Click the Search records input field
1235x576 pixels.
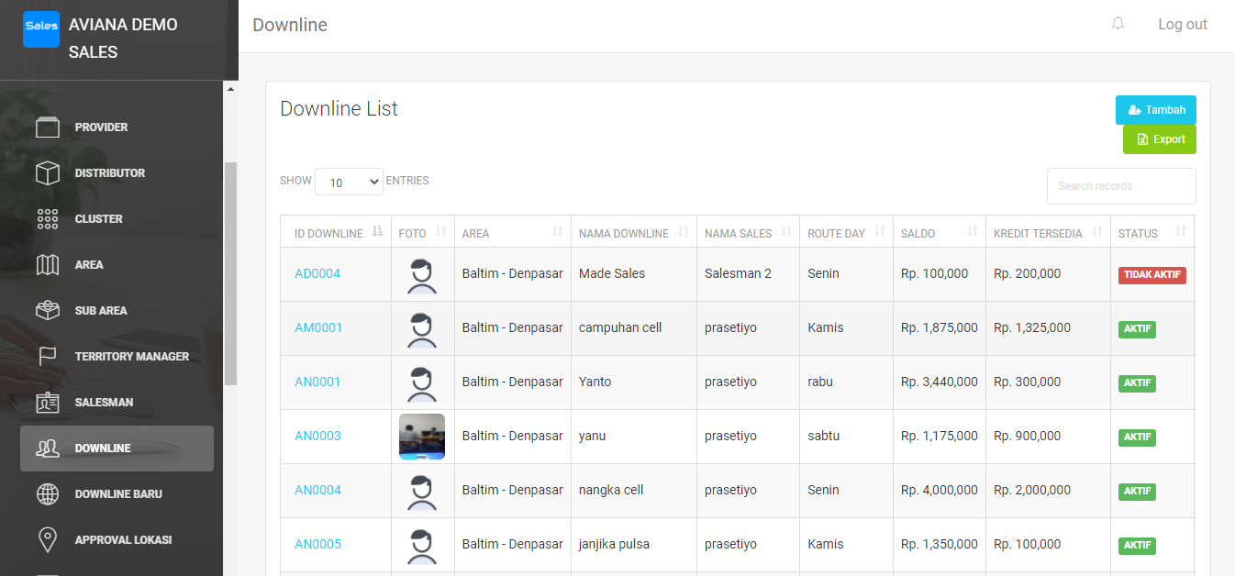1120,186
